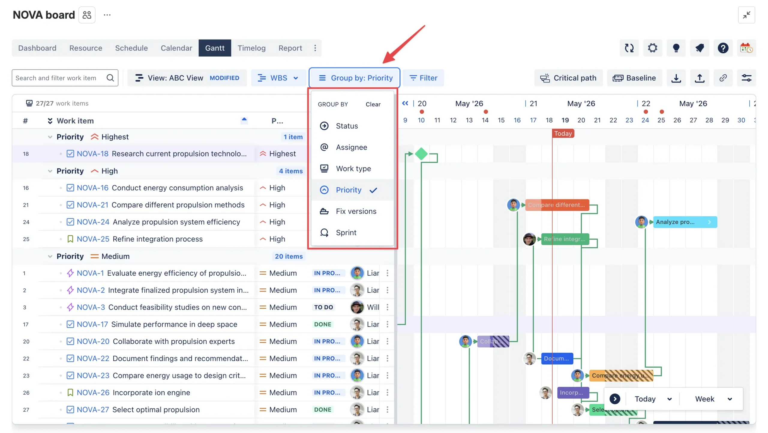Click the Analyze pro... blue Gantt bar

click(x=685, y=222)
